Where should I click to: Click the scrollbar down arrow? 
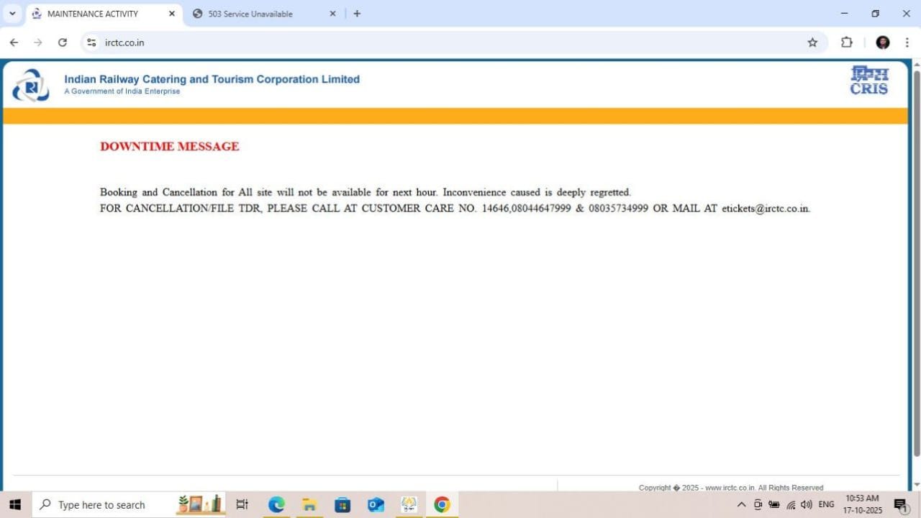pos(917,485)
